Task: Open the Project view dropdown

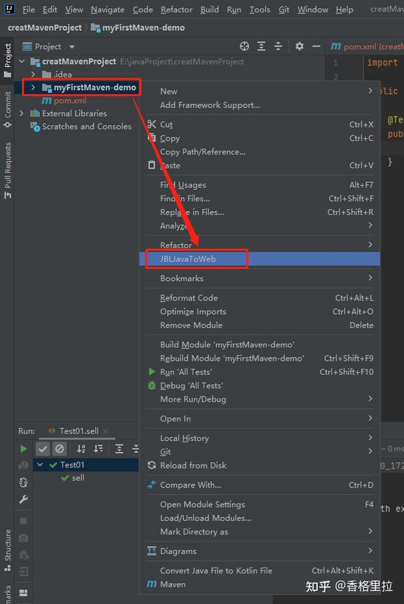Action: pos(72,47)
